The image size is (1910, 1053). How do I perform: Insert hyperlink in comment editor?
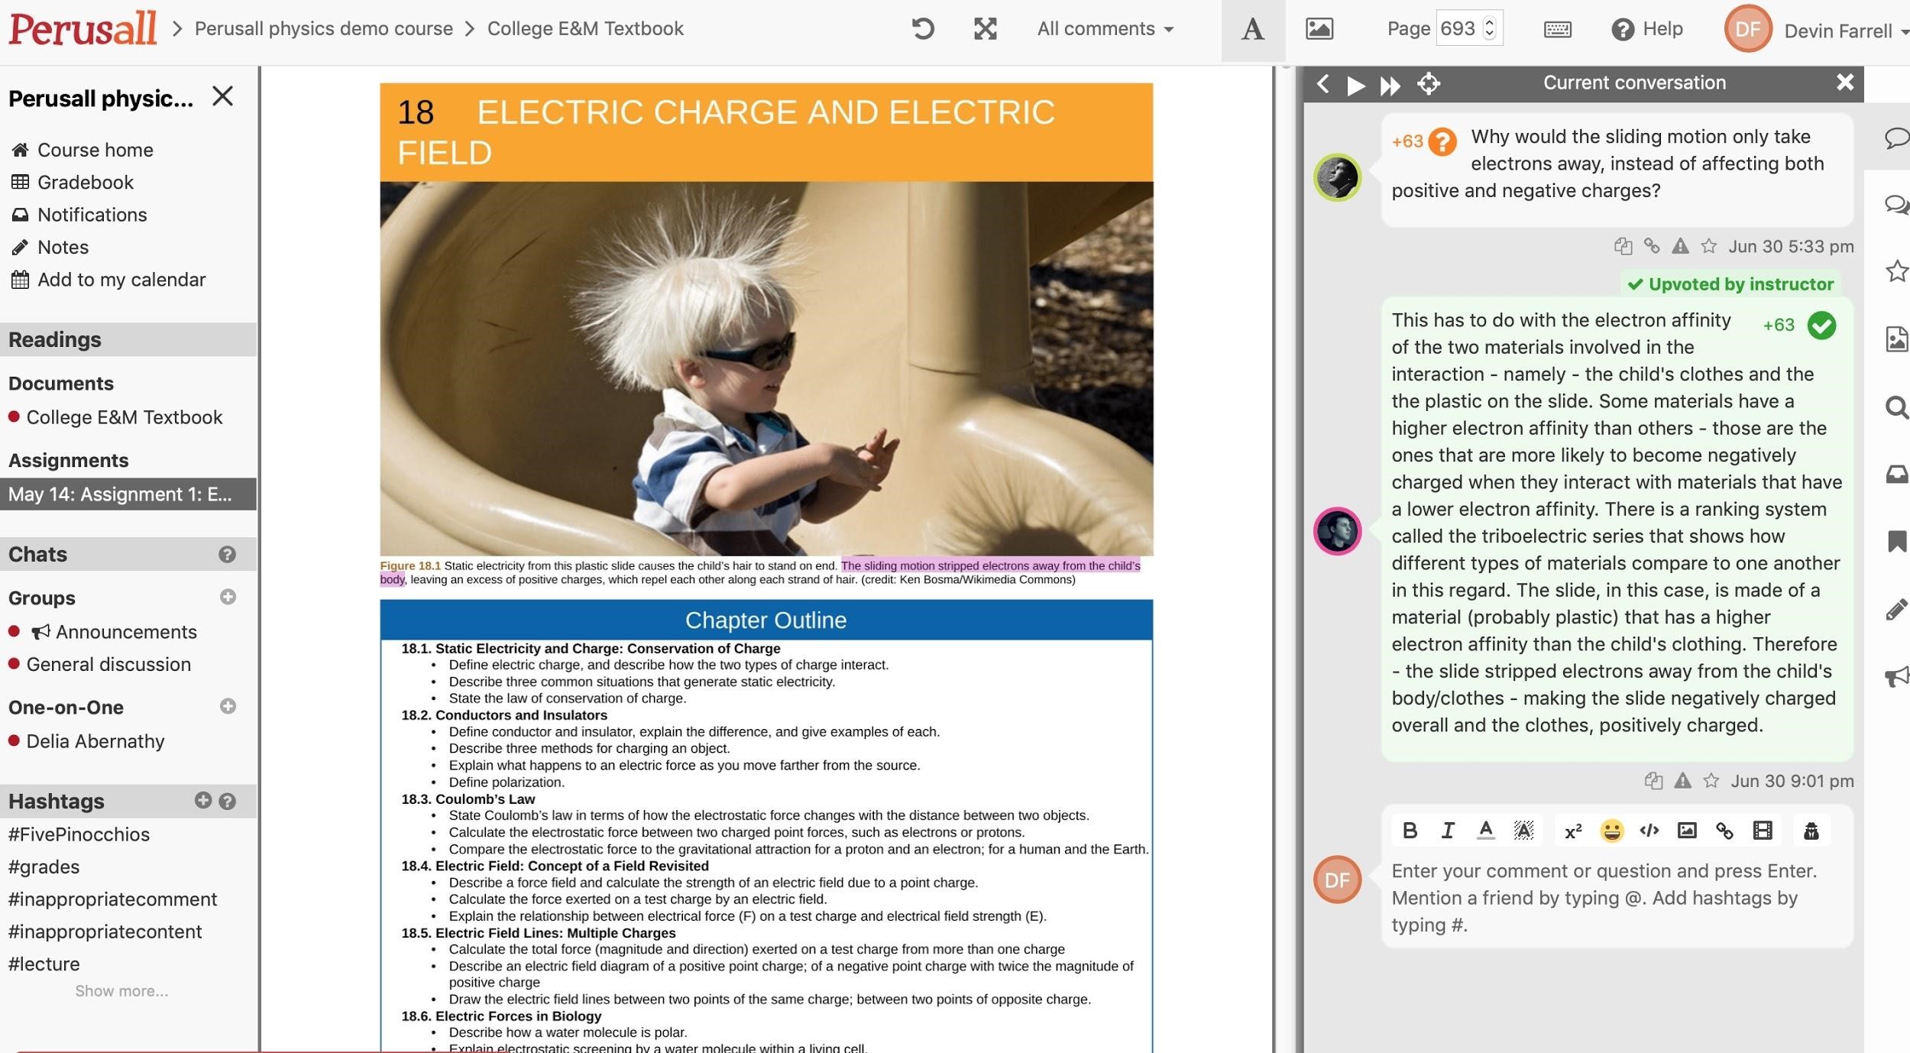(1724, 831)
